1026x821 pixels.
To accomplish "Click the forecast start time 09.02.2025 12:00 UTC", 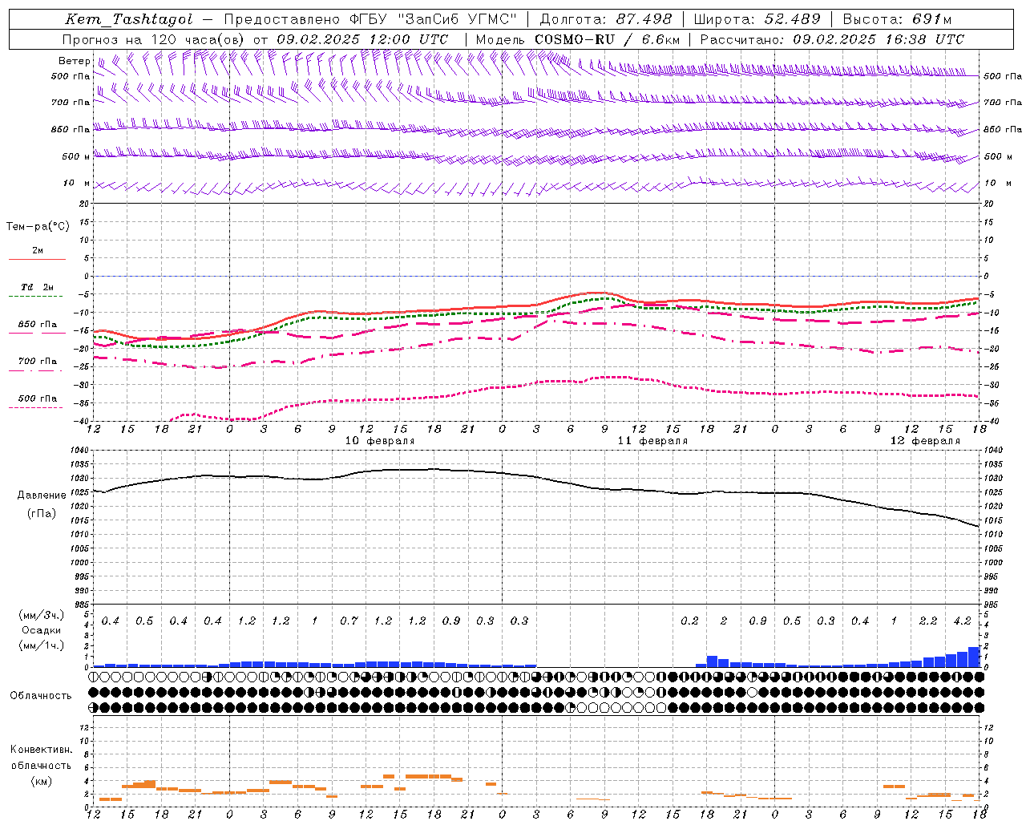I will 362,39.
